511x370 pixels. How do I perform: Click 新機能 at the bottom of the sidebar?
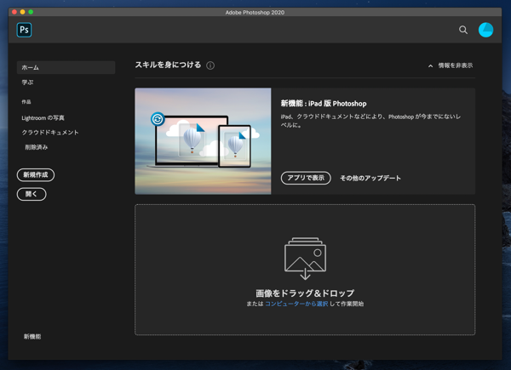32,337
